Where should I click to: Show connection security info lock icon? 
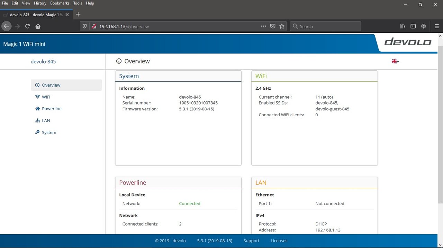(x=93, y=26)
